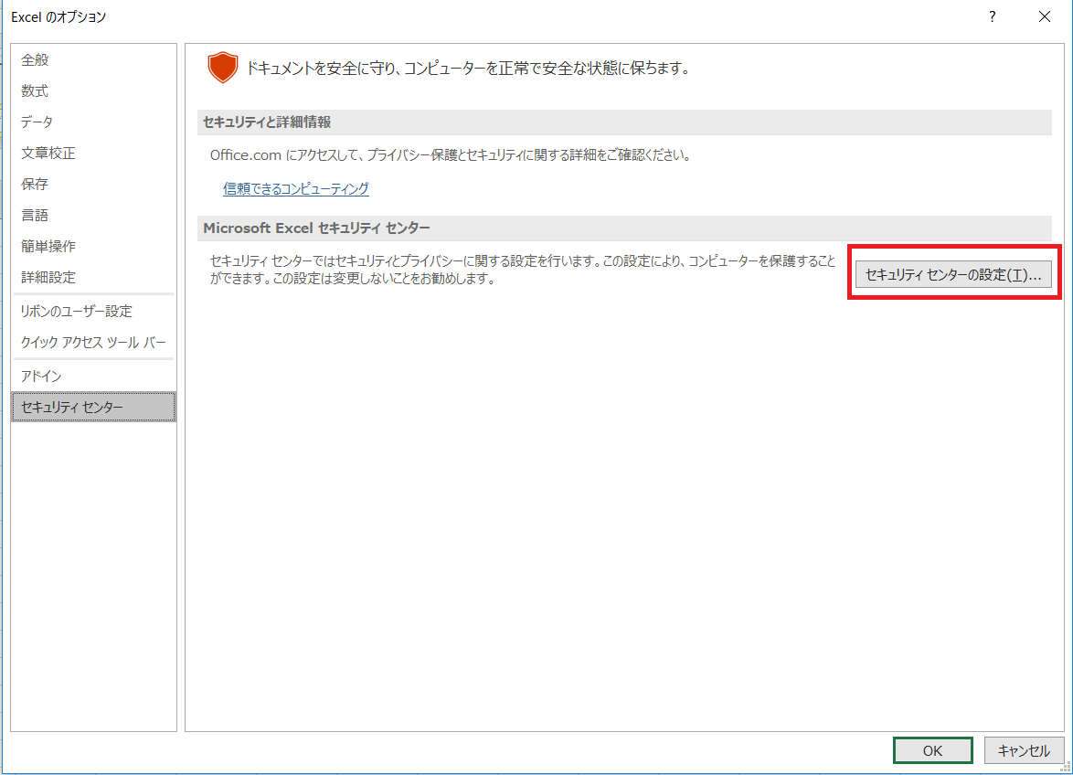Screen dimensions: 1073x775
Task: Open the 文章校正 settings page
Action: (x=48, y=153)
